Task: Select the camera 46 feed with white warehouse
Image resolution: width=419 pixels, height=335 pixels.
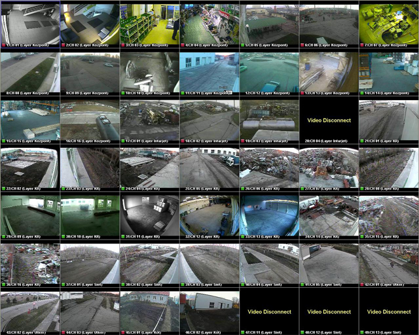Action: coord(209,309)
